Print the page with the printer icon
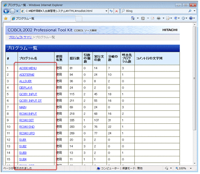Image resolution: width=200 pixels, height=174 pixels. click(x=159, y=19)
